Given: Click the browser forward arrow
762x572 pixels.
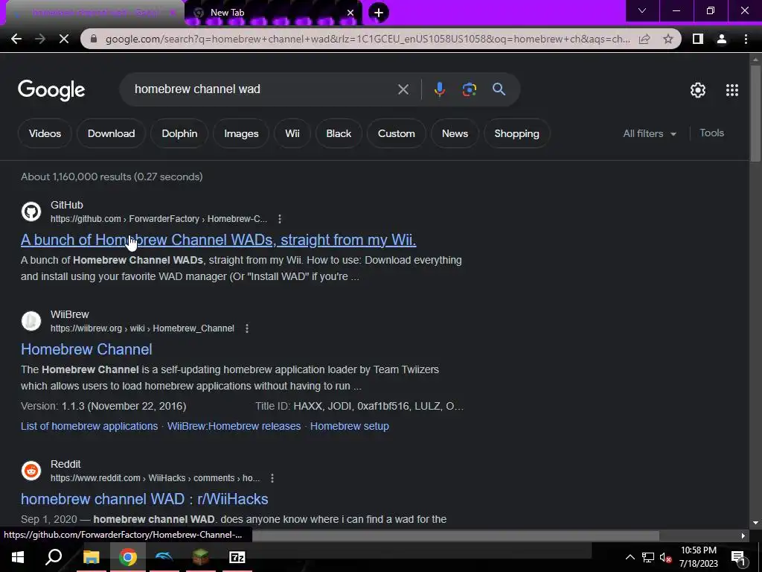Looking at the screenshot, I should click(x=40, y=39).
